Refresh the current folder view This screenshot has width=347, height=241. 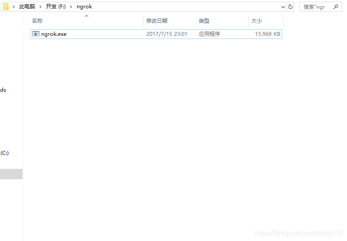coord(290,7)
